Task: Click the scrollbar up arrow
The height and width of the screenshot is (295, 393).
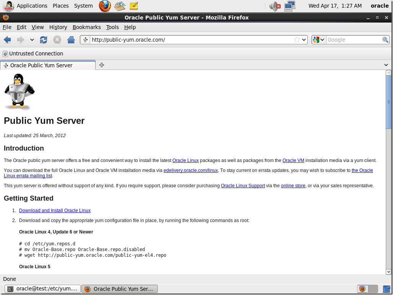Action: pyautogui.click(x=388, y=73)
